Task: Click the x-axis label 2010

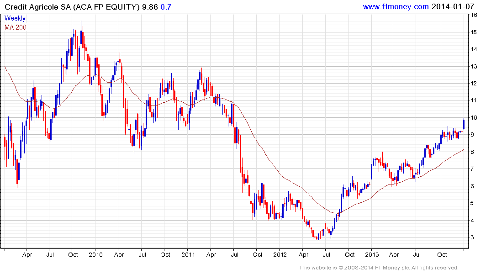Action: pos(95,254)
